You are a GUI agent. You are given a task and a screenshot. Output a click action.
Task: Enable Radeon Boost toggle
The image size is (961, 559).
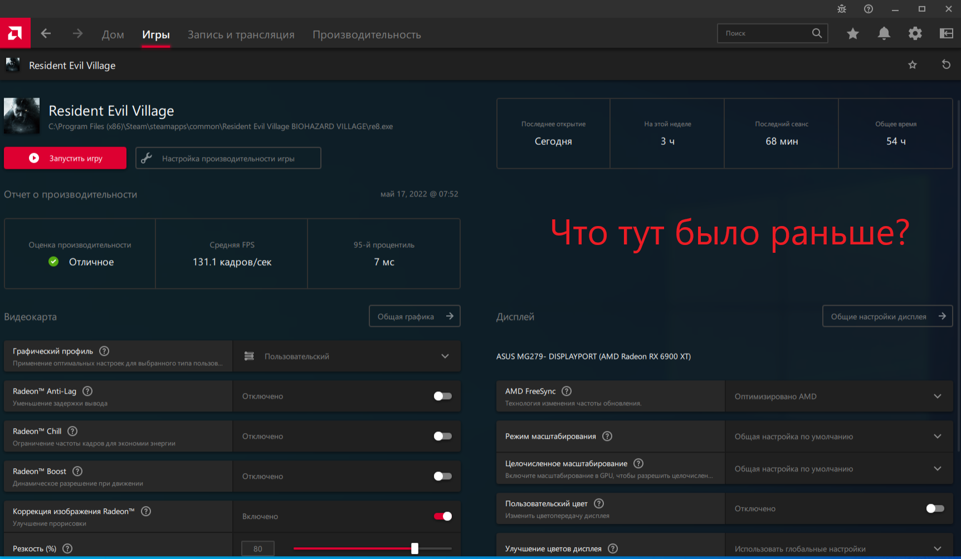[443, 476]
